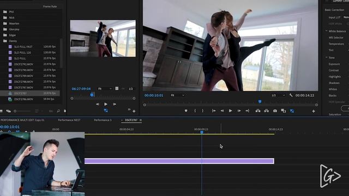Step back one frame in Source monitor
Viewport: 349px width, 196px height.
(x=98, y=104)
